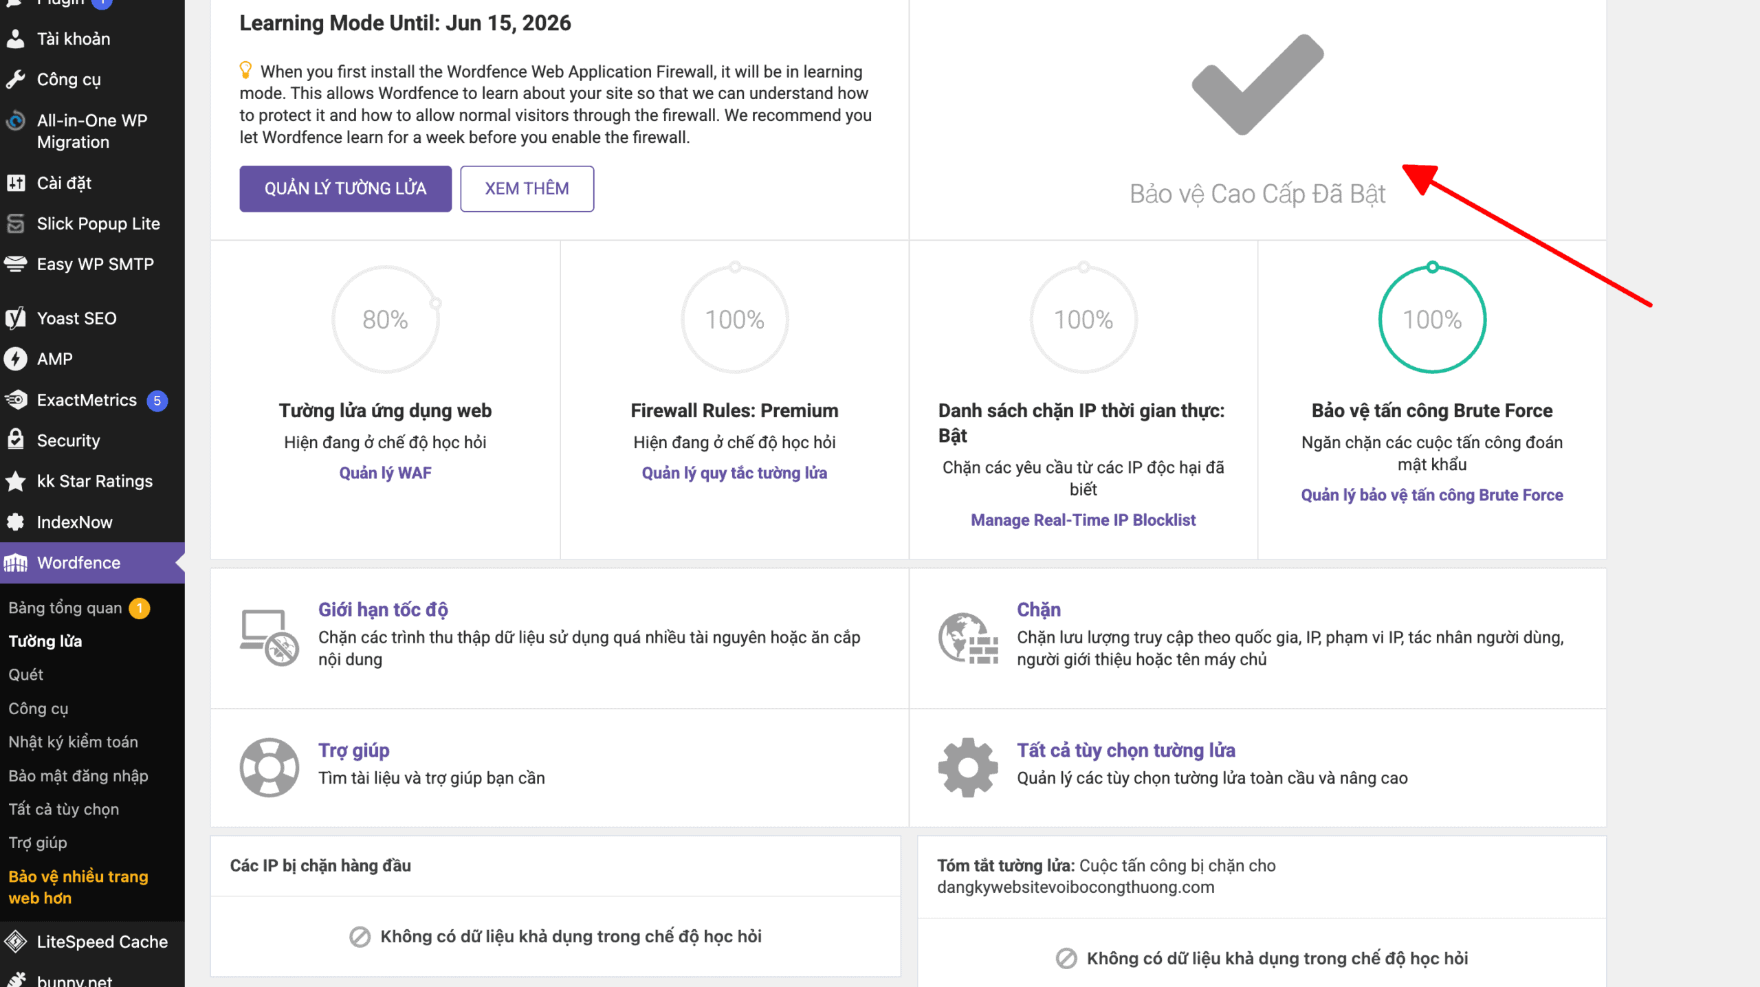This screenshot has width=1760, height=987.
Task: Click the Chặn globe firewall icon
Action: (968, 637)
